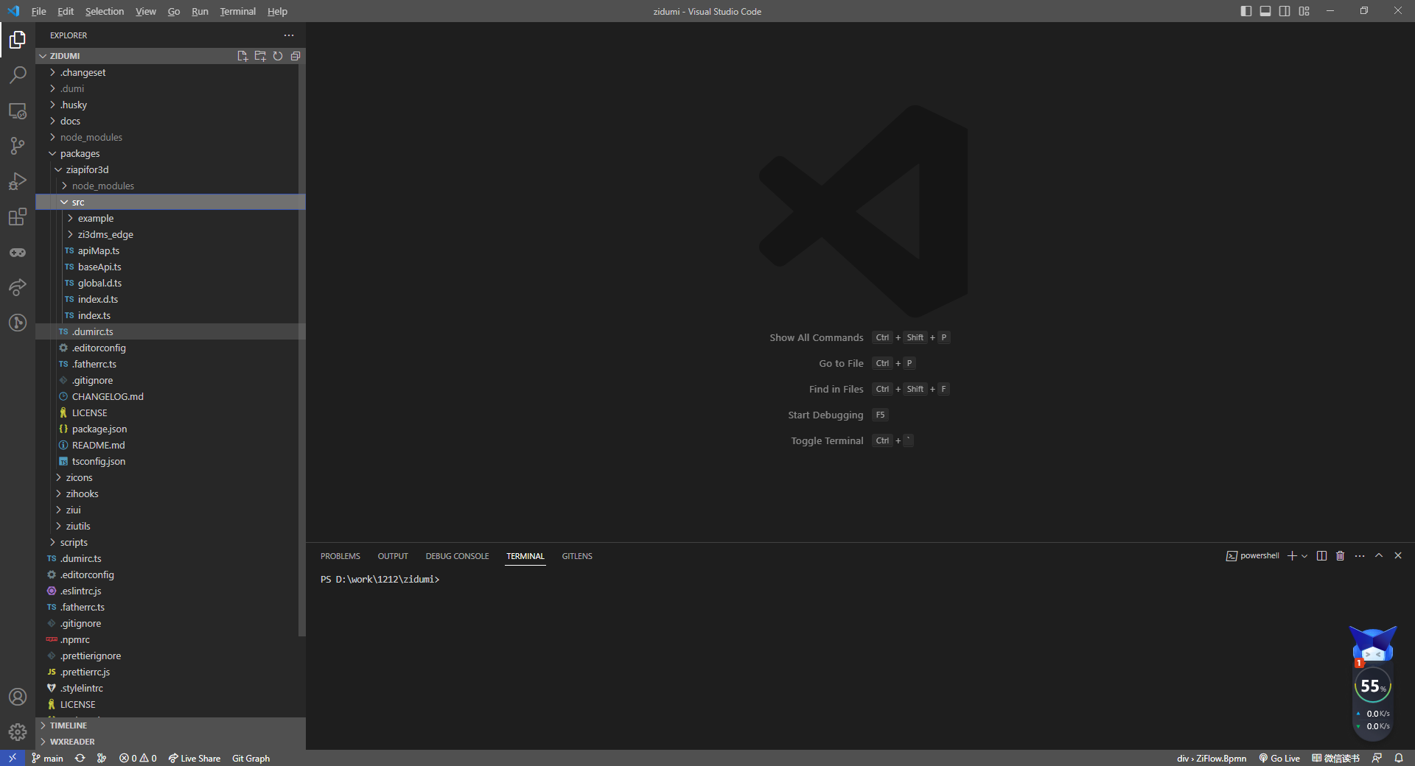Open the Selection menu
The image size is (1415, 766).
(105, 11)
